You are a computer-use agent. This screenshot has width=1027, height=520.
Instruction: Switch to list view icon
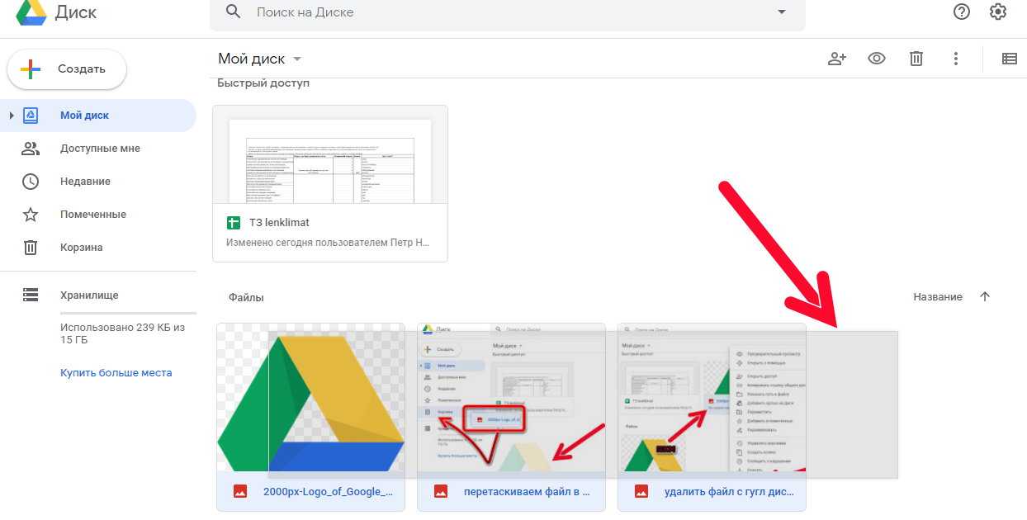tap(1009, 59)
